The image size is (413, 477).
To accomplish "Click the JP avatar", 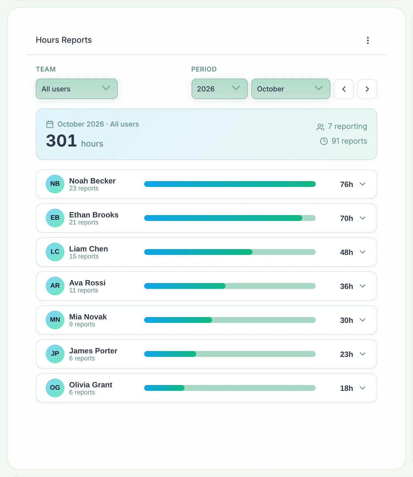I will (x=55, y=354).
